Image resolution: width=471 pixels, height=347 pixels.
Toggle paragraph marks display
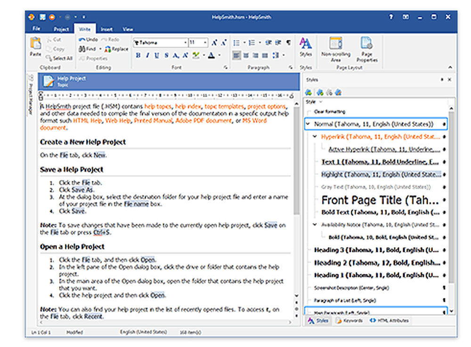pyautogui.click(x=288, y=43)
